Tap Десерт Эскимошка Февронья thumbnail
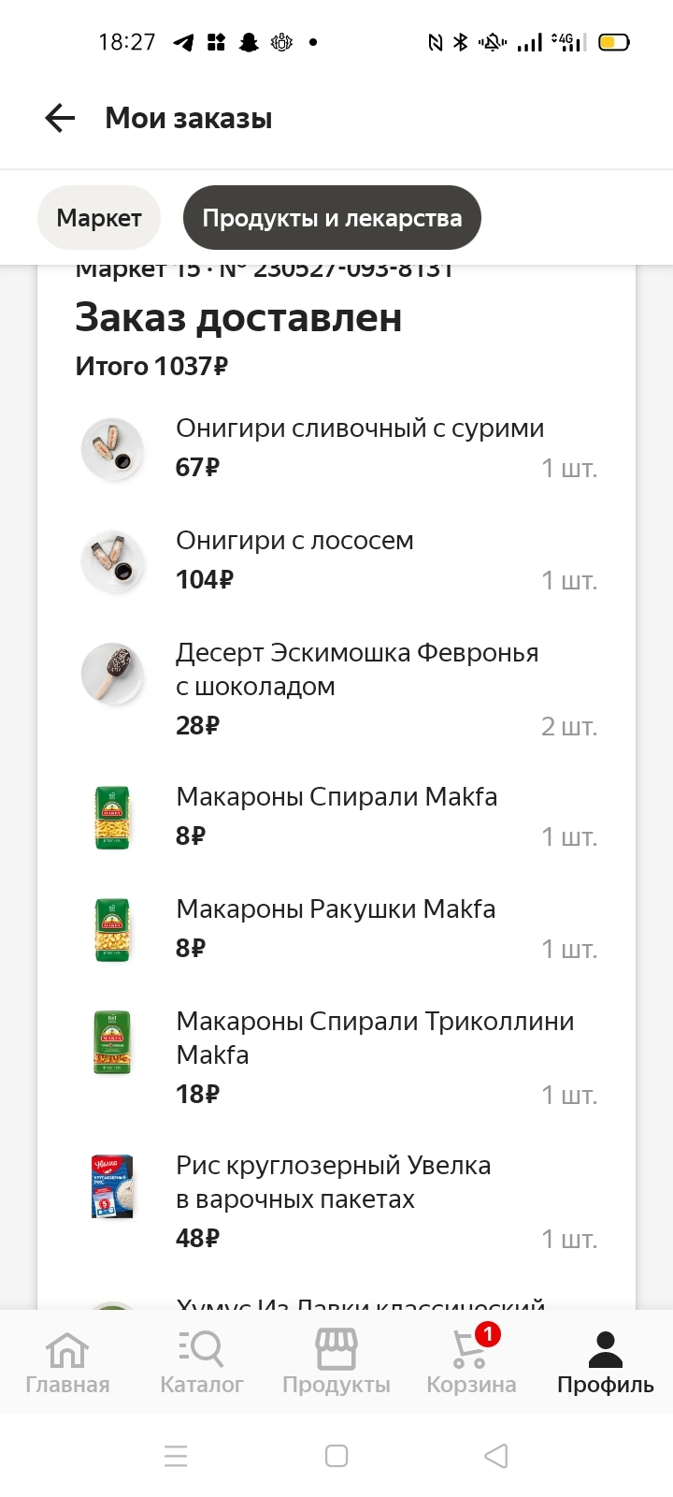This screenshot has height=1497, width=673. click(x=112, y=674)
